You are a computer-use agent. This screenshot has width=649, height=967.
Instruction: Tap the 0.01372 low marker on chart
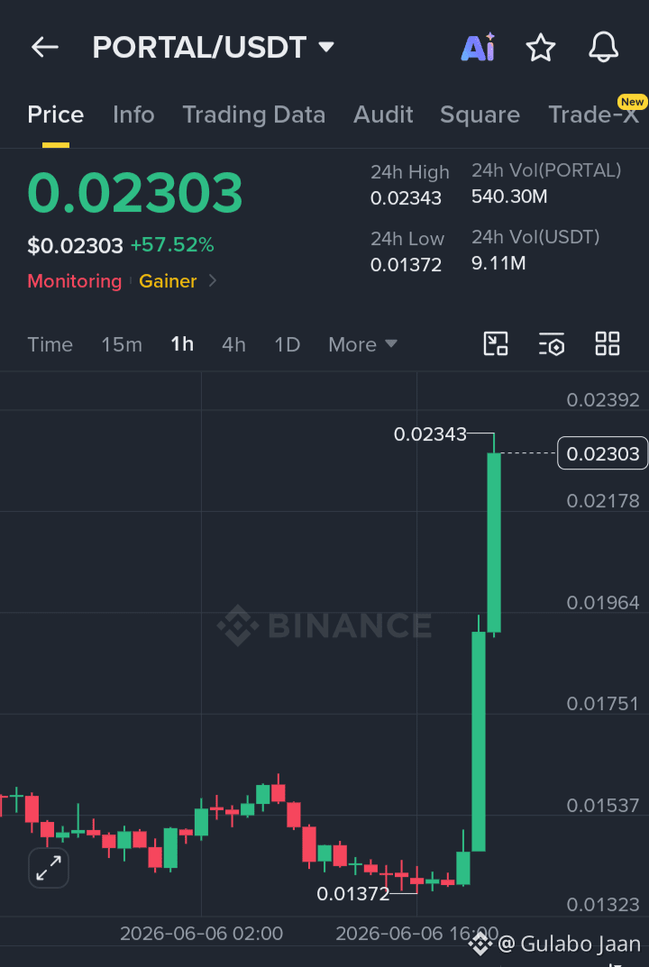pos(353,893)
